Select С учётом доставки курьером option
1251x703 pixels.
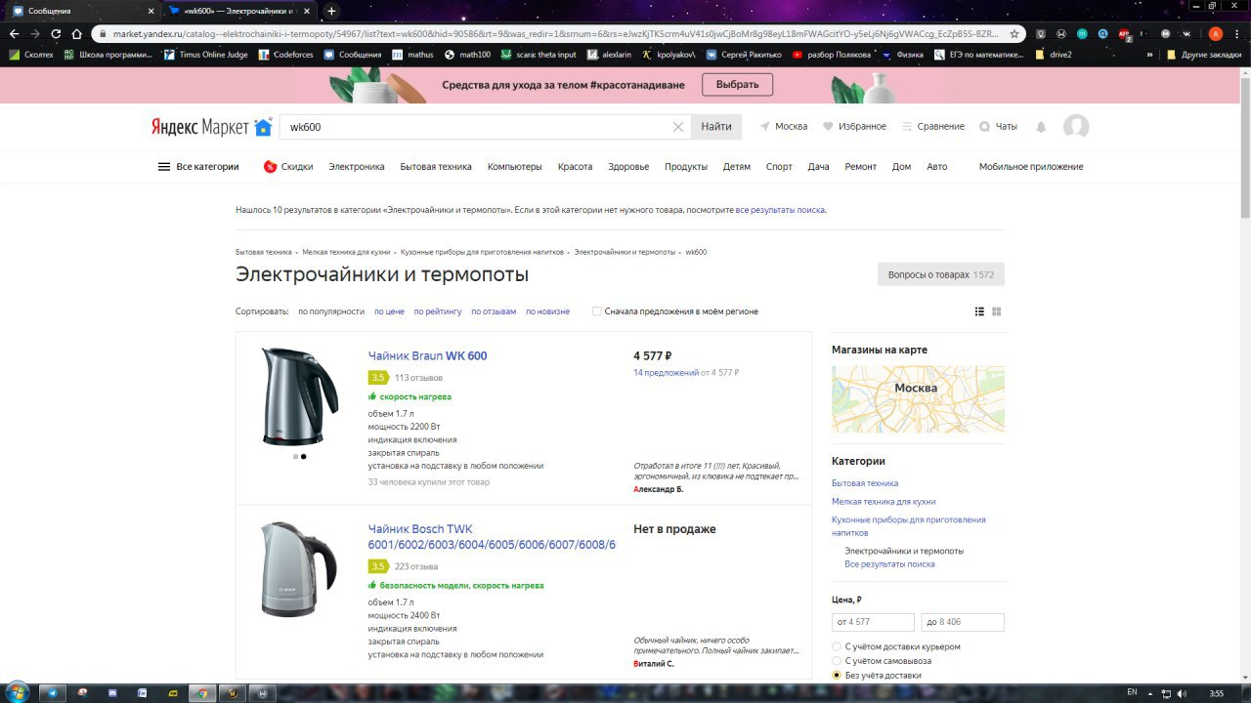[x=837, y=647]
